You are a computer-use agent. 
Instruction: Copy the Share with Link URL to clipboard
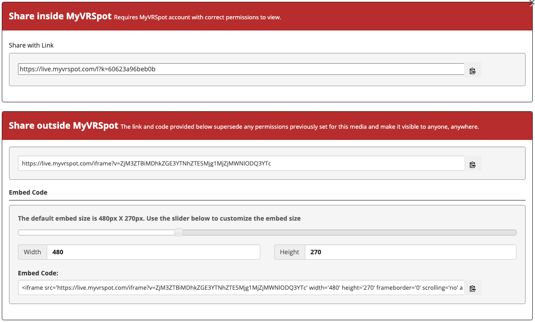[x=473, y=70]
